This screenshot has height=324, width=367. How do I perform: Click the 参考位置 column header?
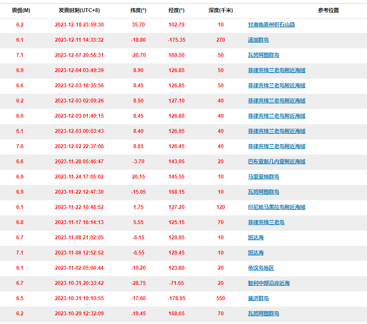(x=328, y=10)
